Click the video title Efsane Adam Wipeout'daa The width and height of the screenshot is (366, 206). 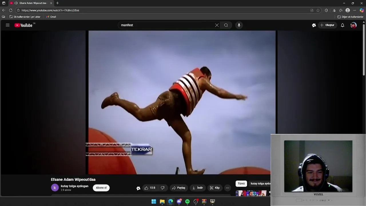pyautogui.click(x=73, y=179)
